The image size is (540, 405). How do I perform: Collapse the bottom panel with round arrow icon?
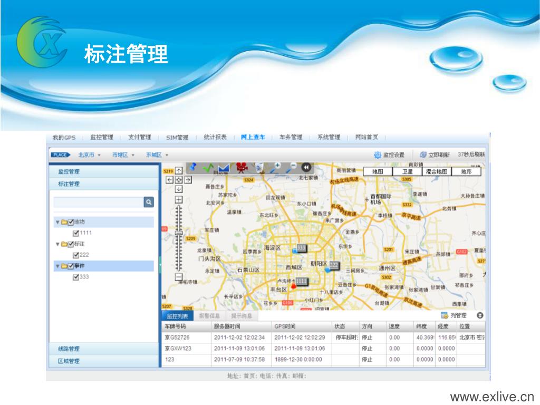[x=480, y=316]
